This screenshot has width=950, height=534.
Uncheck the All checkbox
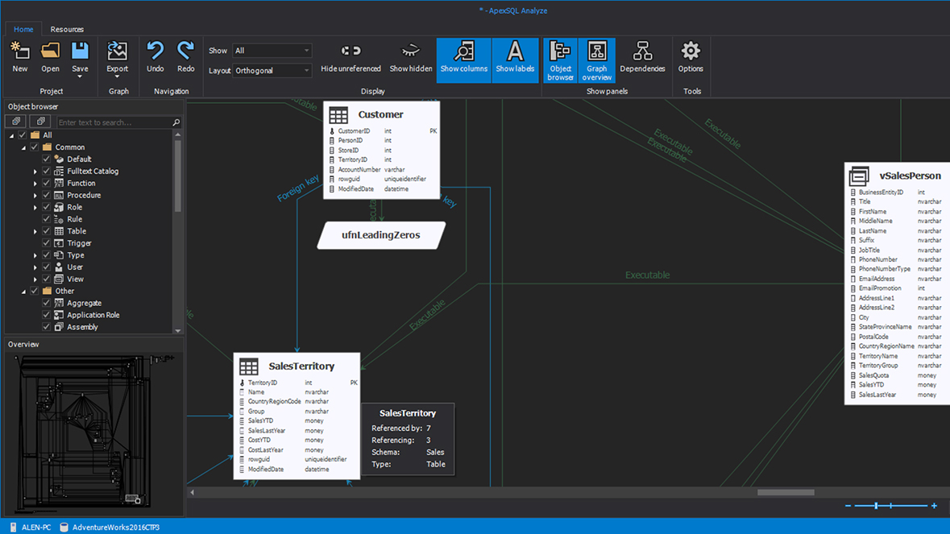23,135
